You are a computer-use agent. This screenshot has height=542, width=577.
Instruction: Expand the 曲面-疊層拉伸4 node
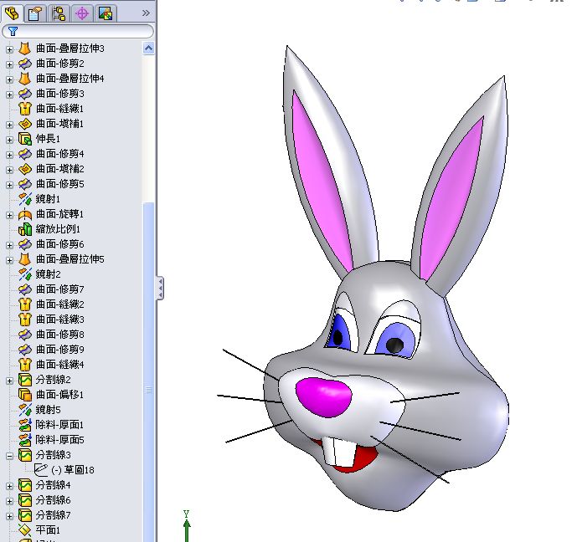(9, 79)
